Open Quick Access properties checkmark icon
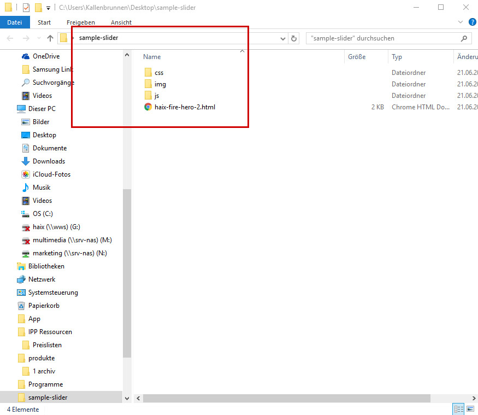The width and height of the screenshot is (478, 415). (26, 7)
